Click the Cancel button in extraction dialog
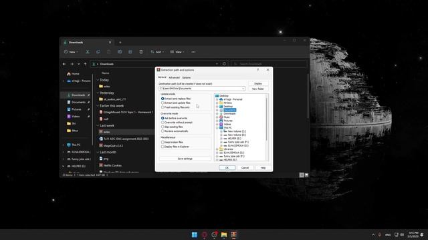428x240 pixels. pyautogui.click(x=245, y=167)
